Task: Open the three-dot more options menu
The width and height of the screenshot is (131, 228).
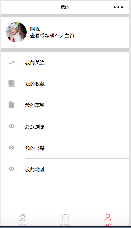Action: pyautogui.click(x=118, y=7)
